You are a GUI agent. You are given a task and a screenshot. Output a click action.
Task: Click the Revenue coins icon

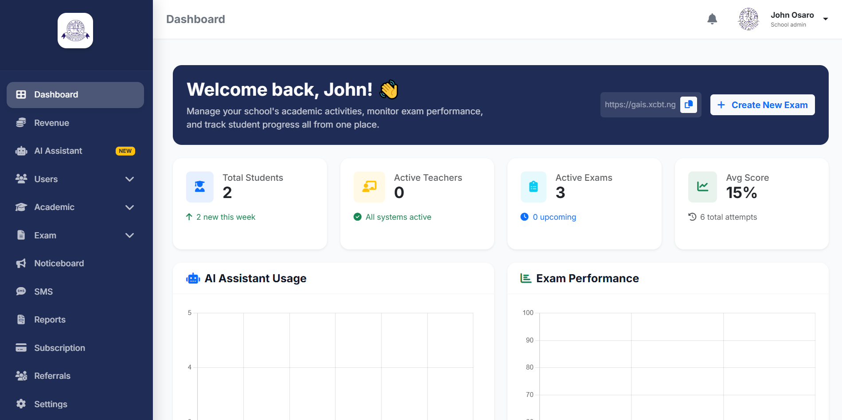21,123
